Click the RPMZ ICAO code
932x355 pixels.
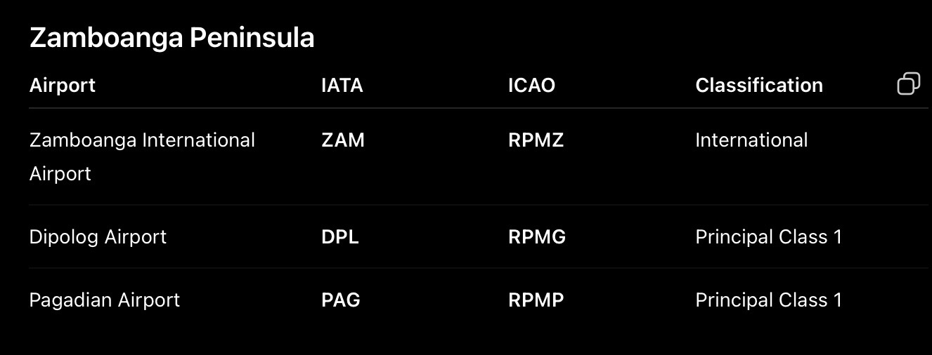pos(536,140)
